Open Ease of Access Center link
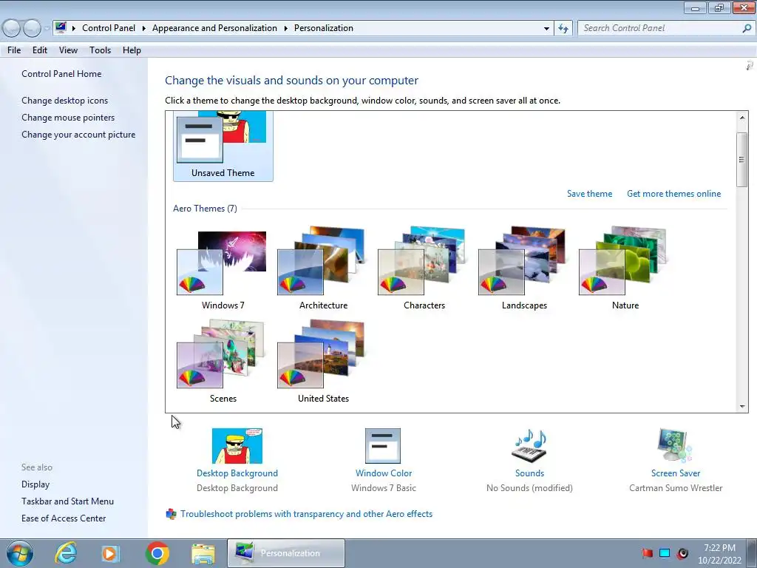Image resolution: width=757 pixels, height=568 pixels. tap(64, 518)
